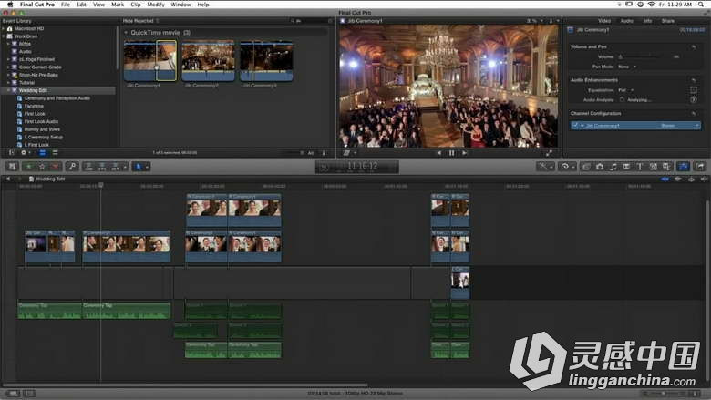Open the Mark menu
Image resolution: width=711 pixels, height=400 pixels.
(118, 5)
